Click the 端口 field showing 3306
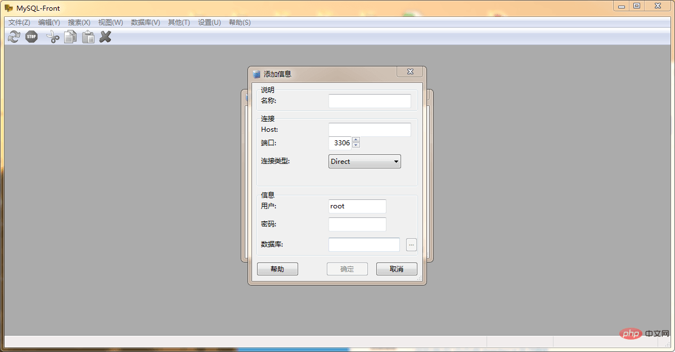 (x=340, y=143)
